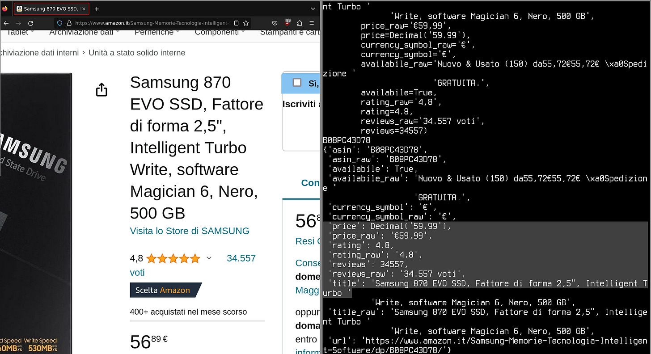Select the Samsung 870 EVO SSD tab
Image resolution: width=651 pixels, height=354 pixels.
coord(49,8)
